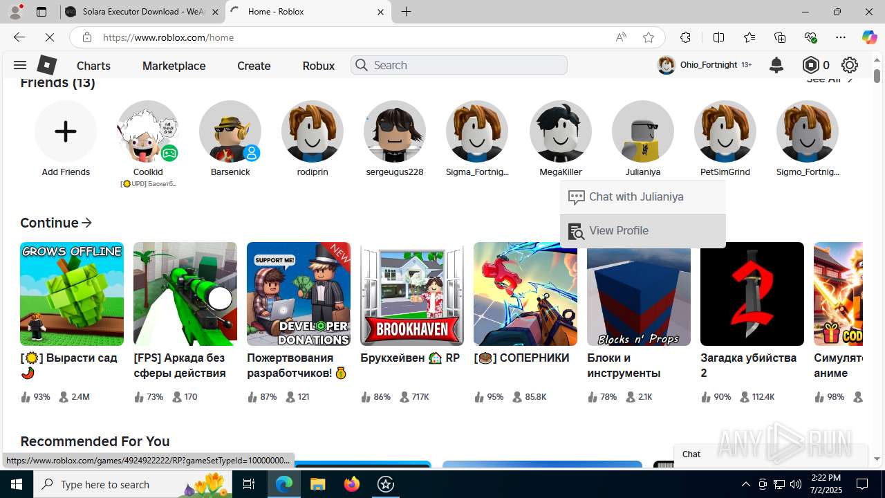Click Read aloud icon in address bar
The height and width of the screenshot is (498, 885).
click(621, 37)
